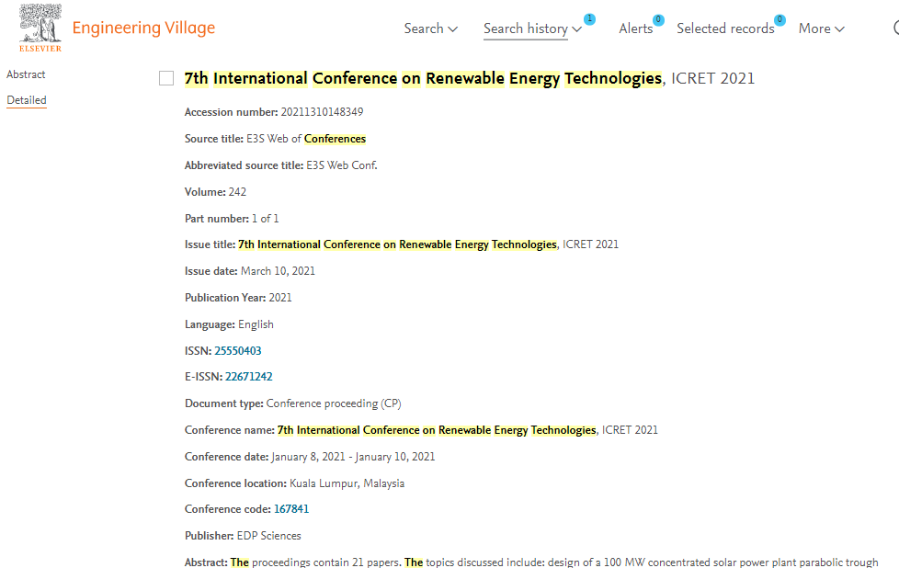Open the Engineering Village home link
The height and width of the screenshot is (568, 899).
143,28
